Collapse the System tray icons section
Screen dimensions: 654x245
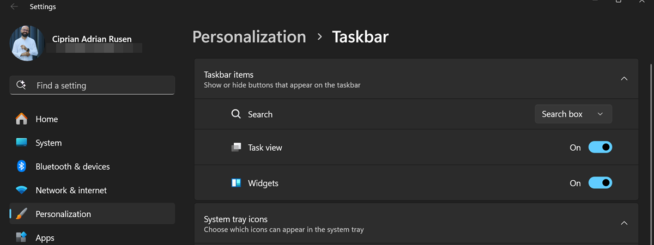coord(624,223)
